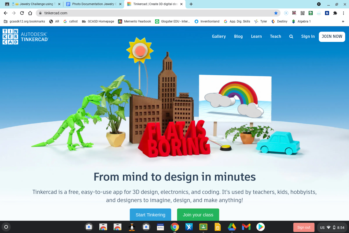
Task: Open the GCASD Homepage bookmark
Action: (98, 21)
